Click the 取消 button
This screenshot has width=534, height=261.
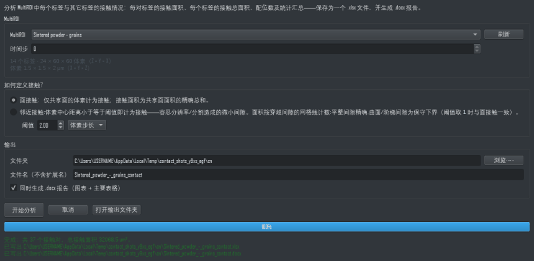point(68,210)
